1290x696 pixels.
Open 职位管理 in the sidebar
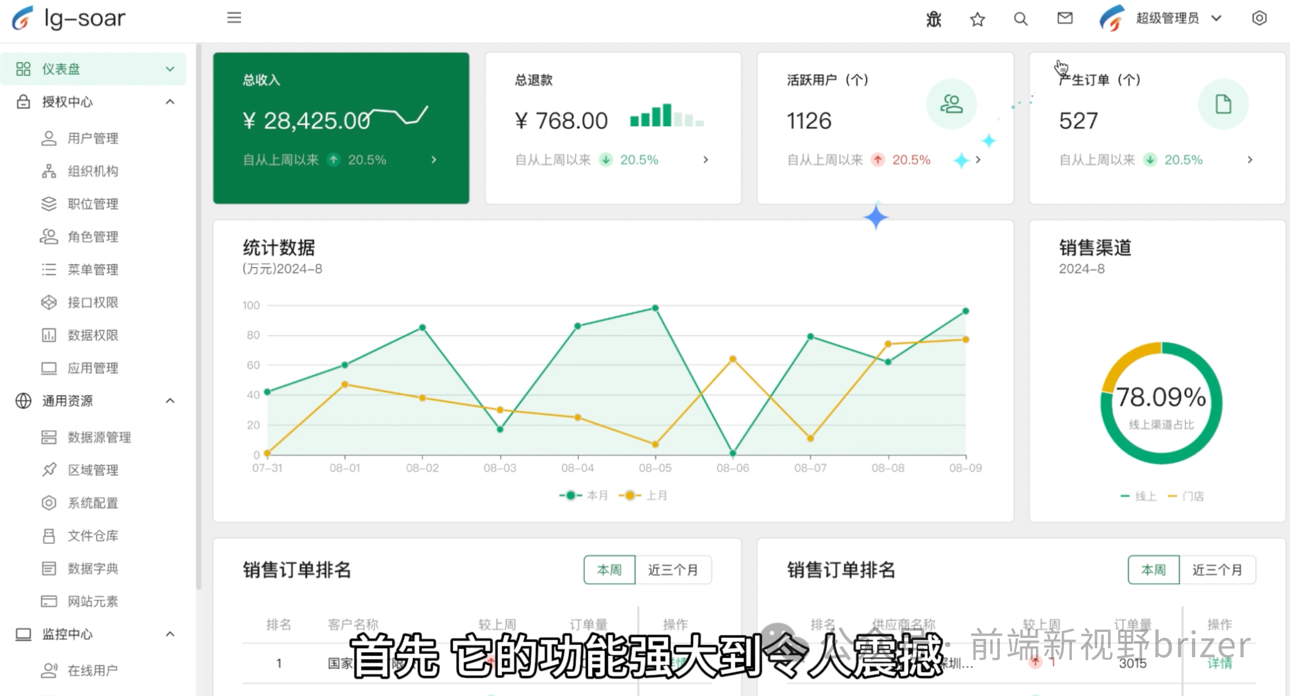pyautogui.click(x=93, y=204)
